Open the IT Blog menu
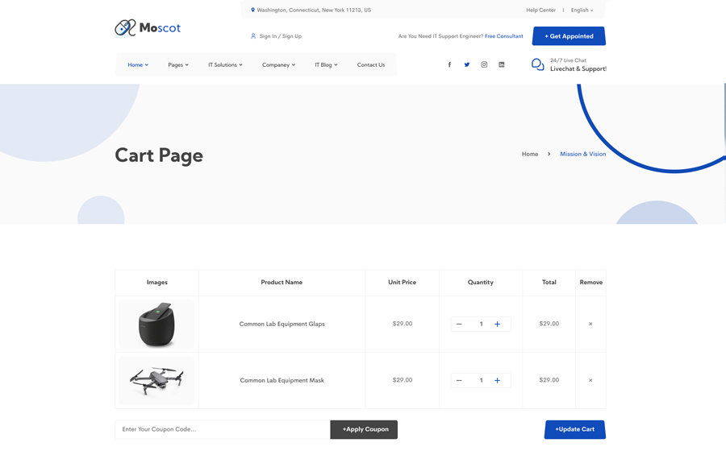 click(x=326, y=64)
